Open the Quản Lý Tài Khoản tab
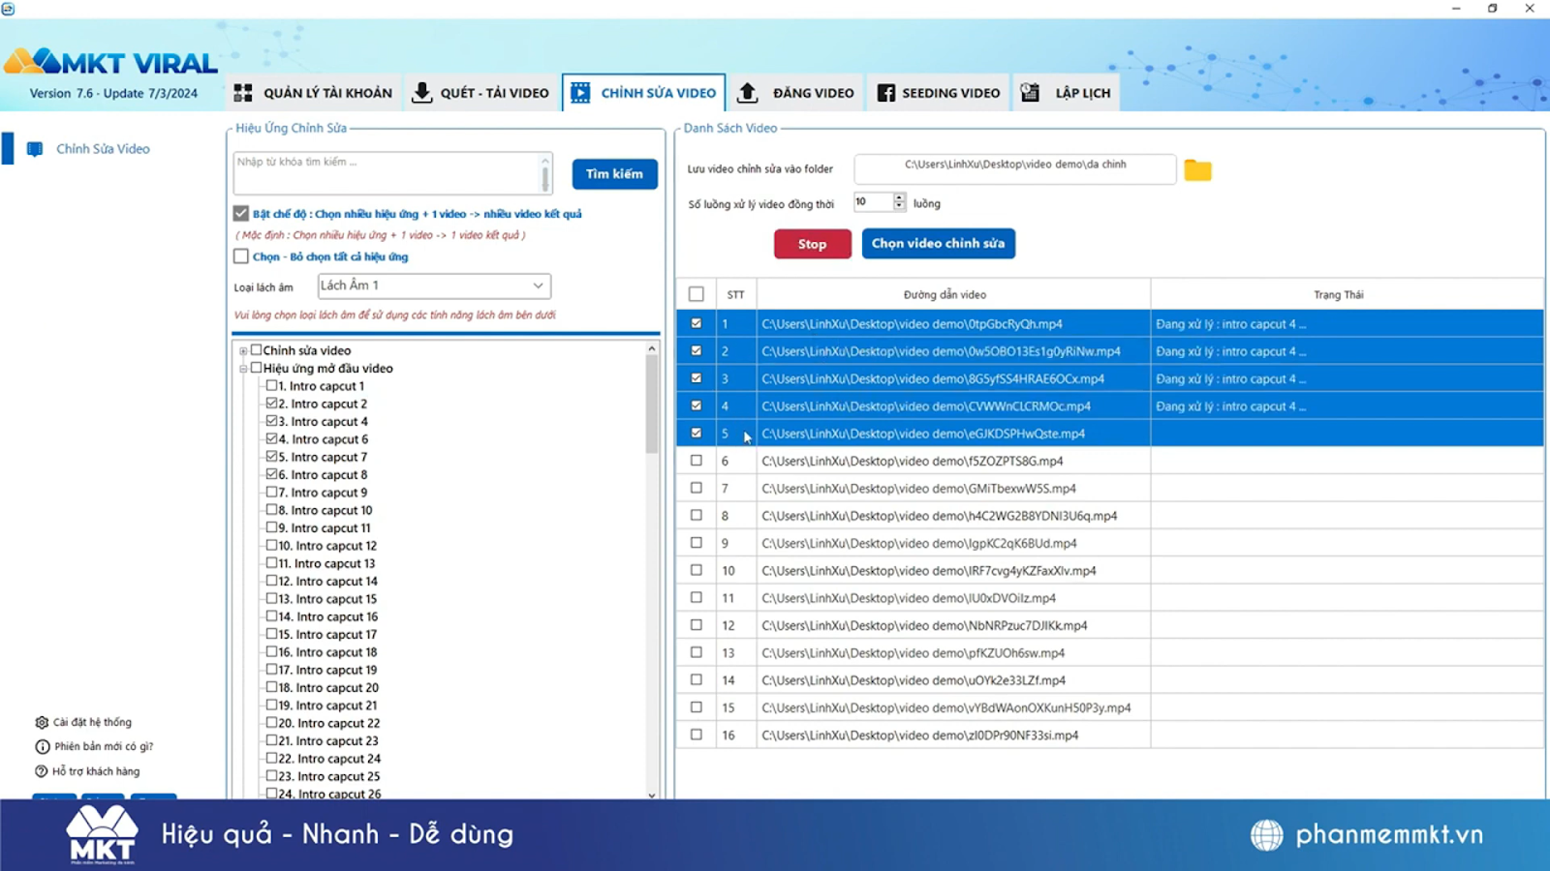1550x871 pixels. pos(313,93)
